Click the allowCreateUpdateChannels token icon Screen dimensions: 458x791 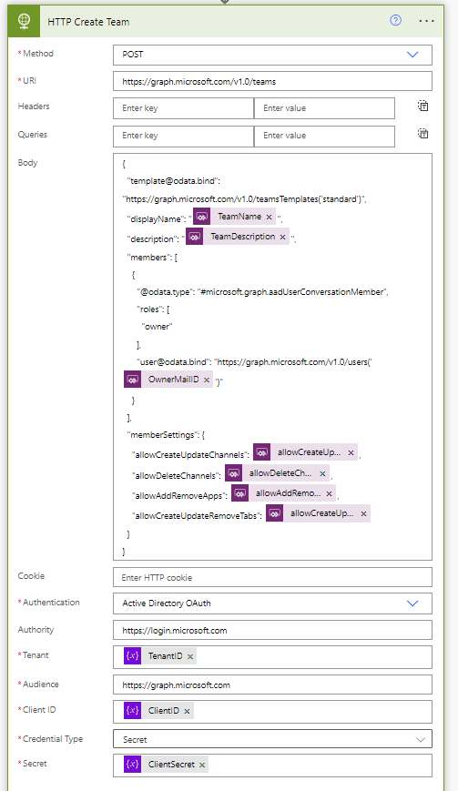coord(262,452)
